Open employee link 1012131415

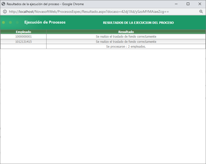pyautogui.click(x=23, y=42)
